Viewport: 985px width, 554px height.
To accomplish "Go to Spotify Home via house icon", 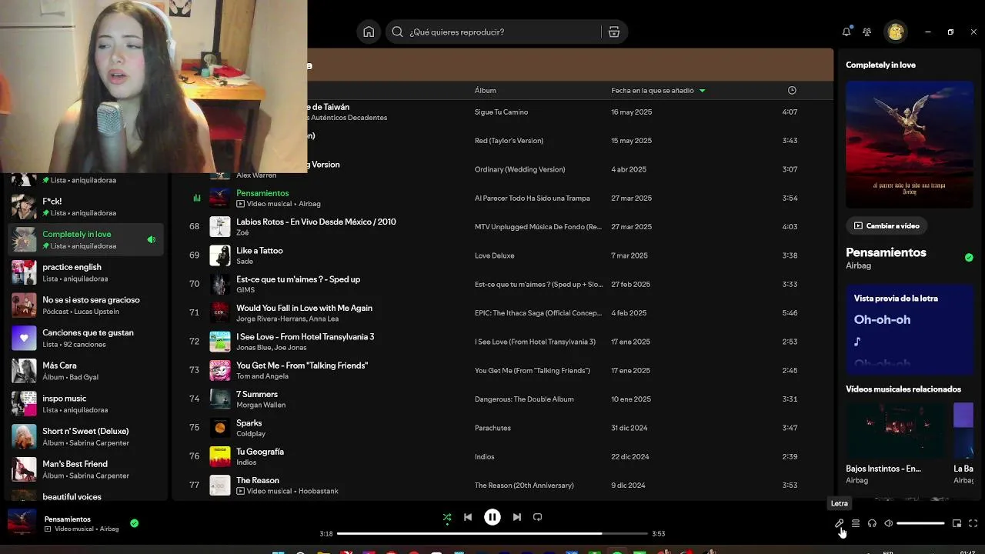I will pos(369,32).
